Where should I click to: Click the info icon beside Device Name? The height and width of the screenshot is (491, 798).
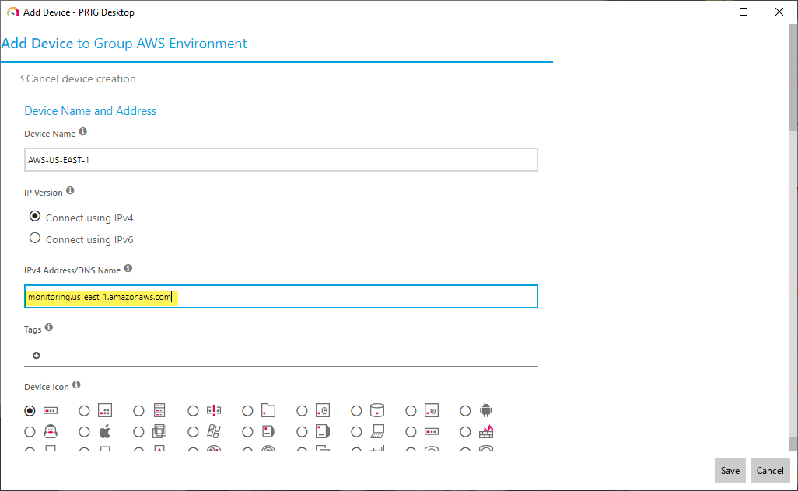click(83, 133)
